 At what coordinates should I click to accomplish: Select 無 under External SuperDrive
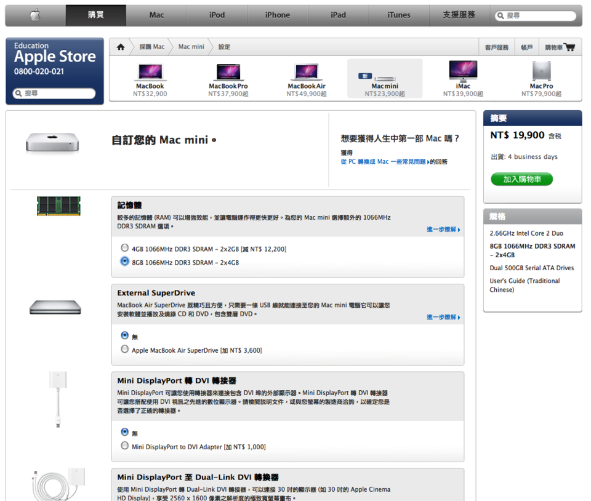click(x=124, y=335)
